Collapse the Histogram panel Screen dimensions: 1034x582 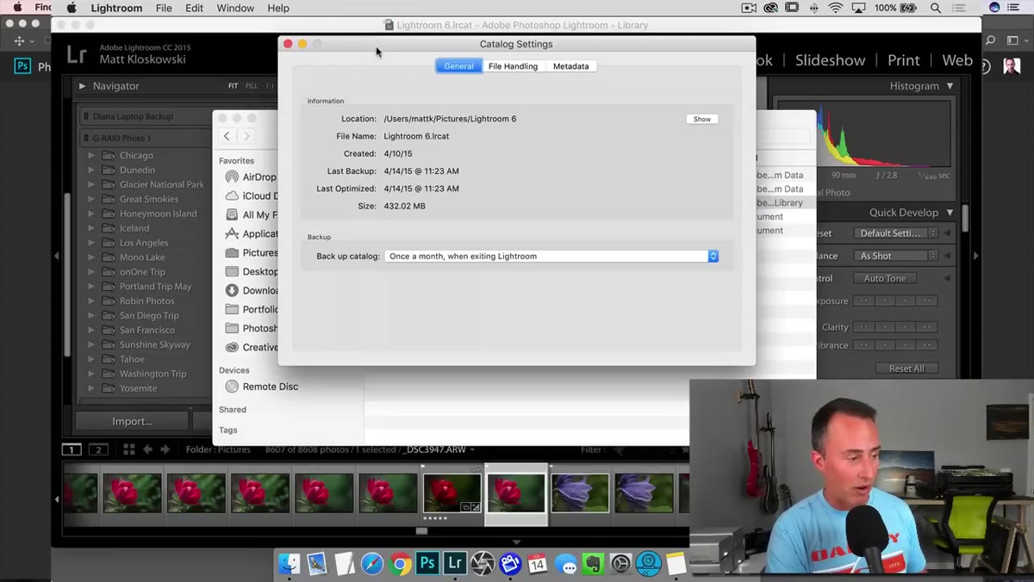coord(950,86)
